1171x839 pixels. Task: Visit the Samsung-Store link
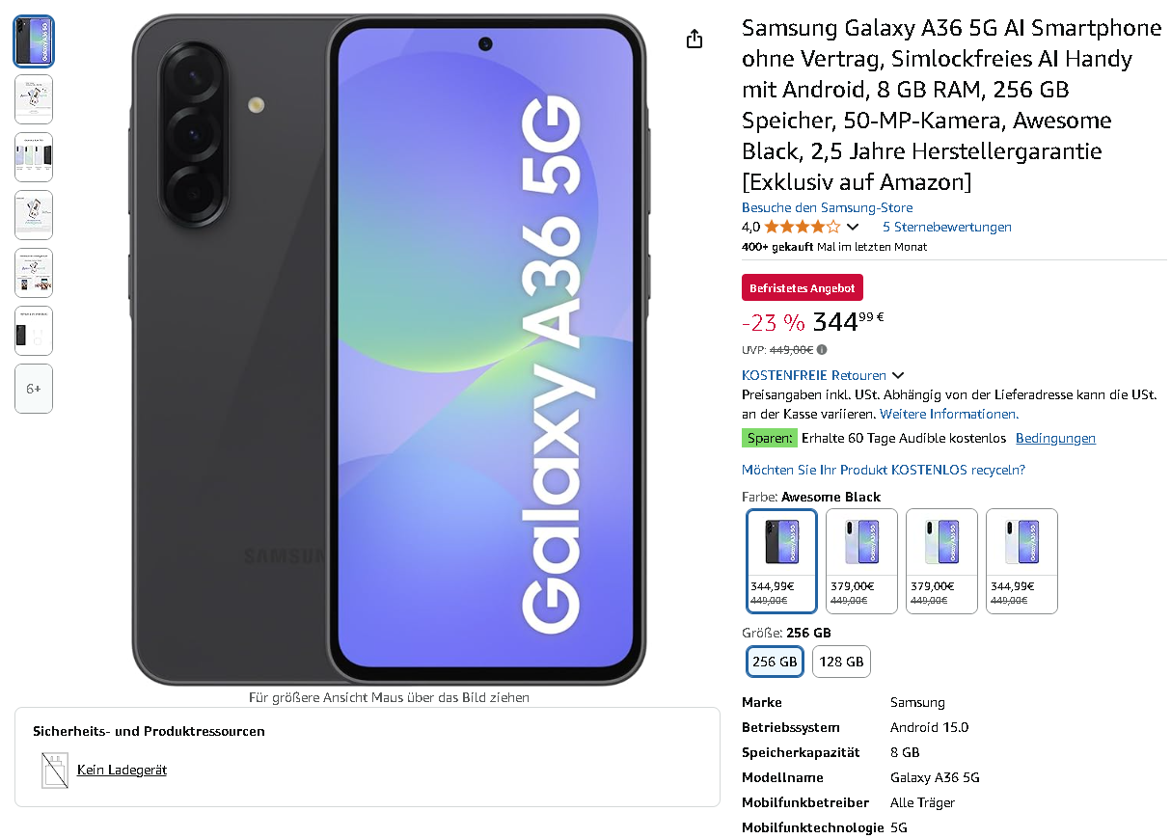(x=827, y=207)
